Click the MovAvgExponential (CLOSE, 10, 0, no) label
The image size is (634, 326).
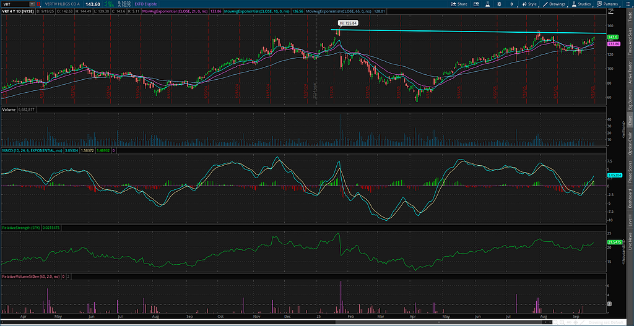(x=258, y=12)
